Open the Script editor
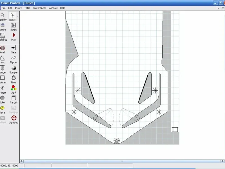The image size is (225, 169). pos(13,27)
